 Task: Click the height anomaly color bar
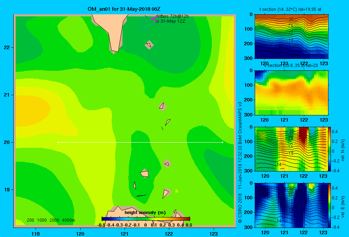[146, 219]
